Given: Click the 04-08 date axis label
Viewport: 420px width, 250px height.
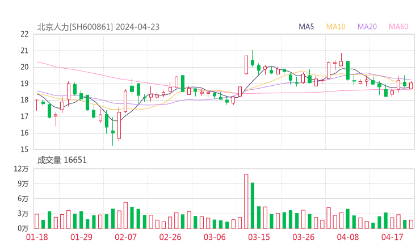Looking at the screenshot, I should (348, 237).
